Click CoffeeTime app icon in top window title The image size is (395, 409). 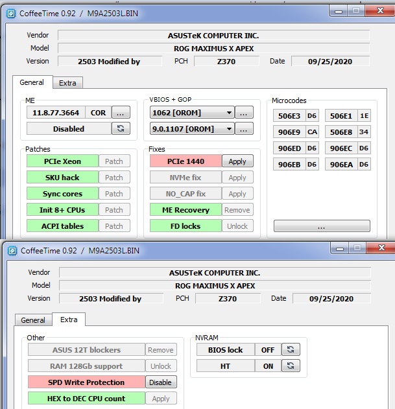click(11, 14)
